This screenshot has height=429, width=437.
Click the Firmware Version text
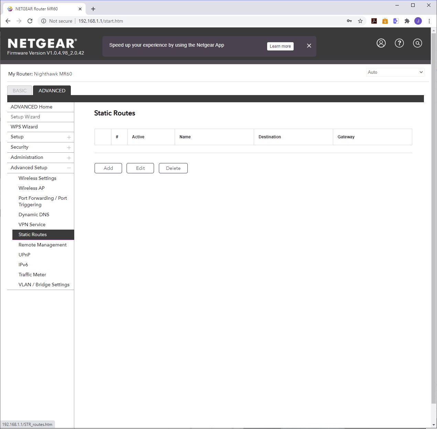(46, 53)
